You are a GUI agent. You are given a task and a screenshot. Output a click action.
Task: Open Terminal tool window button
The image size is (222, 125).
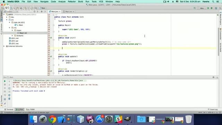point(9,109)
